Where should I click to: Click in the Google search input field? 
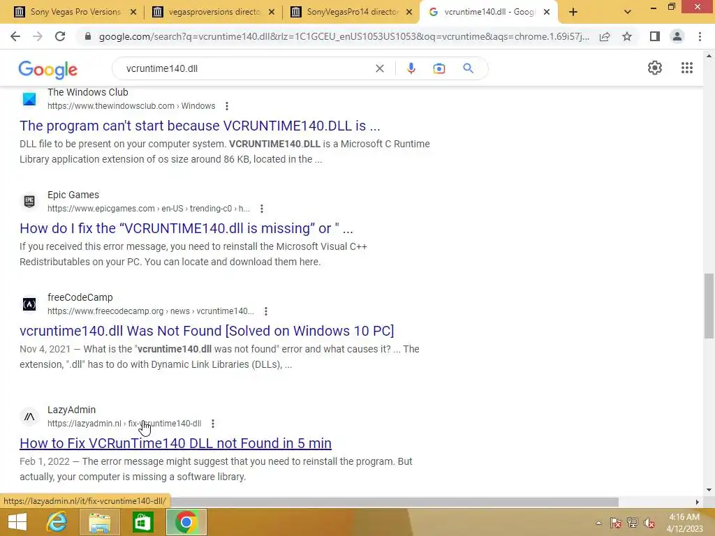point(246,68)
